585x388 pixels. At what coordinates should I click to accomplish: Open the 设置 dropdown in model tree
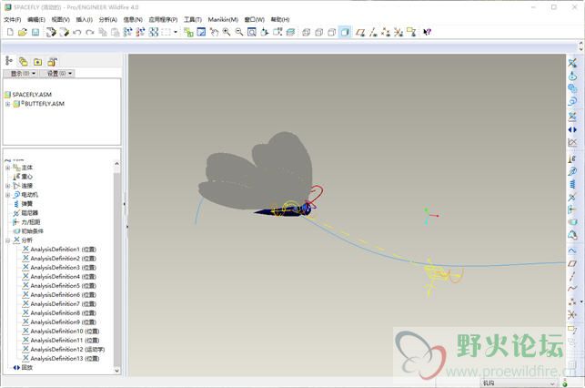[59, 73]
